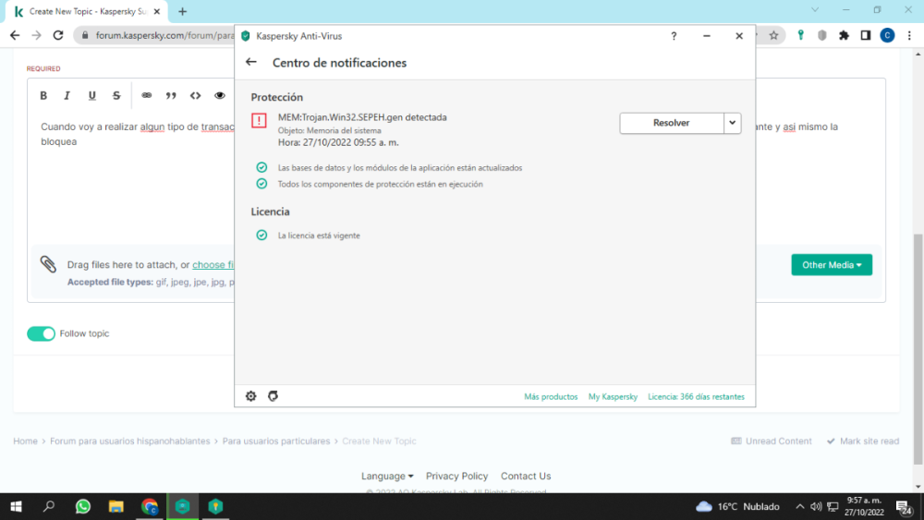The height and width of the screenshot is (520, 924).
Task: Click the red Trojan alert icon
Action: (260, 120)
